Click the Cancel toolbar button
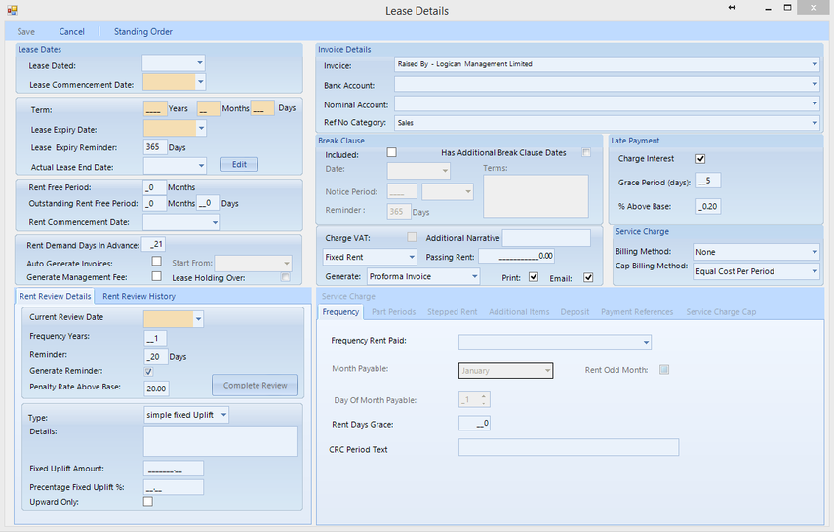The width and height of the screenshot is (834, 532). tap(72, 32)
